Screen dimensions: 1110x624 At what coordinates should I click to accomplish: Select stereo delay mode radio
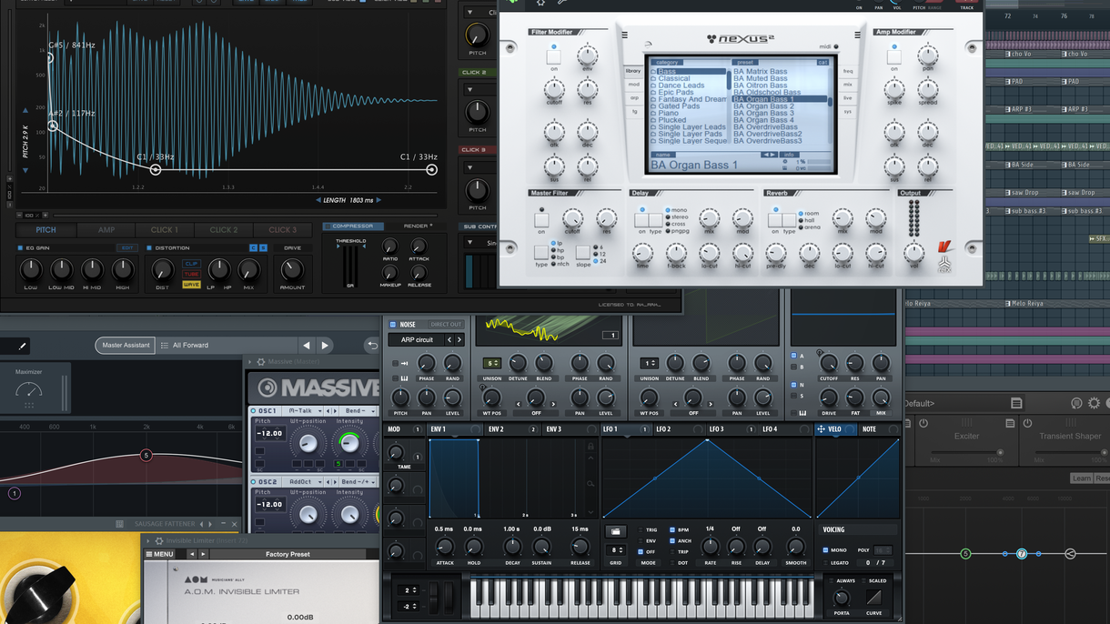click(669, 217)
